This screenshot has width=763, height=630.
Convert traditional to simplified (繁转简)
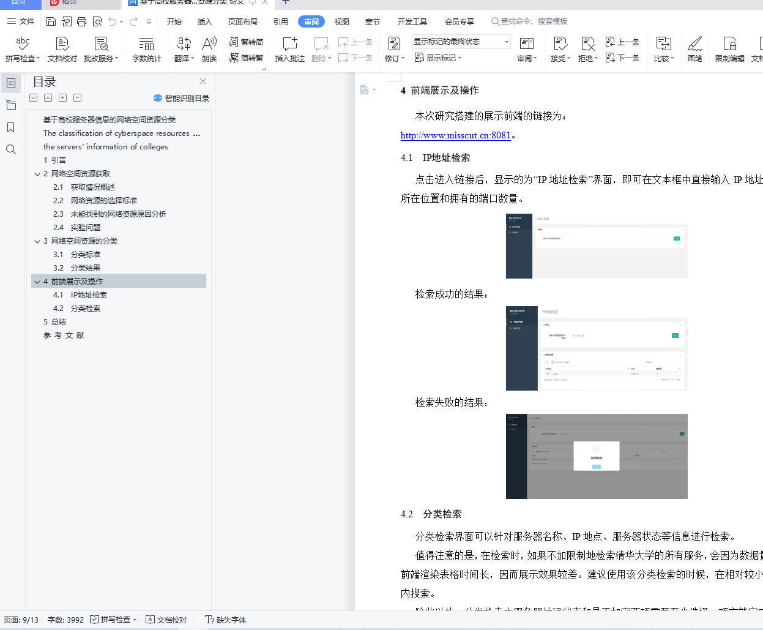click(x=246, y=42)
